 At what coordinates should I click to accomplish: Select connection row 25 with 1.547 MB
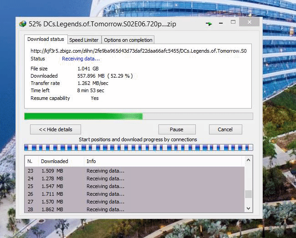(x=135, y=186)
